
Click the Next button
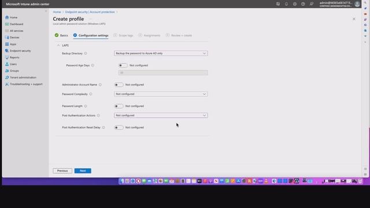point(83,171)
